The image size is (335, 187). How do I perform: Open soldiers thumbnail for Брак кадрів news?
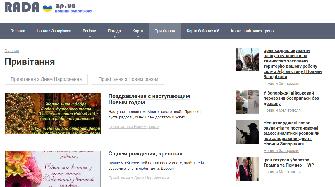pos(248,60)
